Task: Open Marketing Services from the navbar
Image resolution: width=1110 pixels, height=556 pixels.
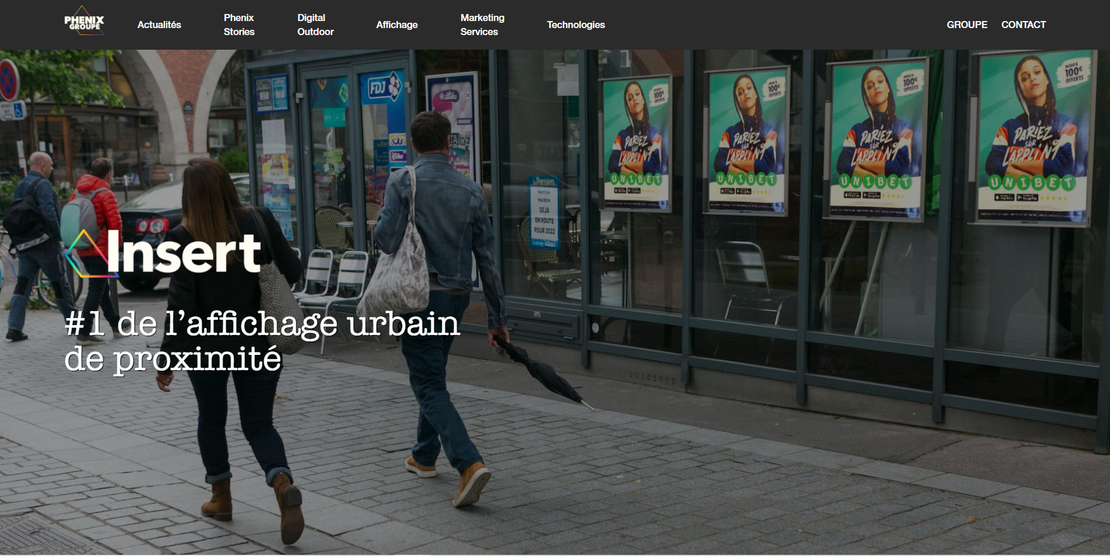Action: (482, 25)
